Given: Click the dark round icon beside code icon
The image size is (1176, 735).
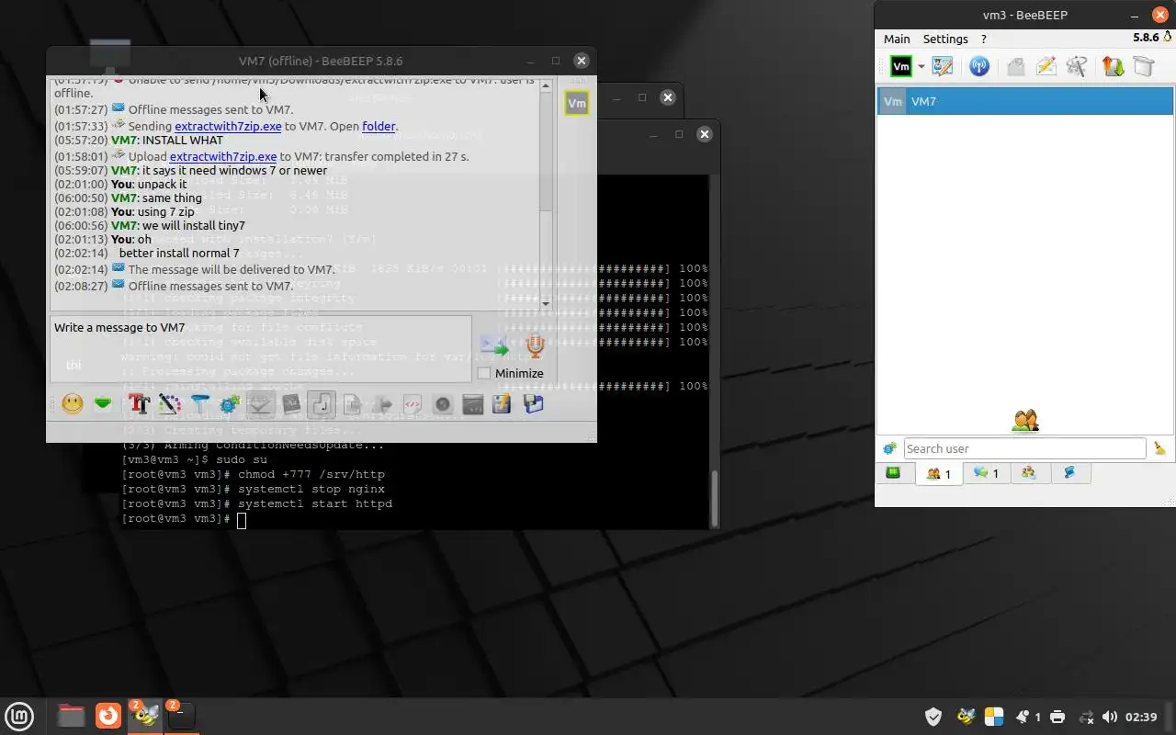Looking at the screenshot, I should click(x=443, y=403).
